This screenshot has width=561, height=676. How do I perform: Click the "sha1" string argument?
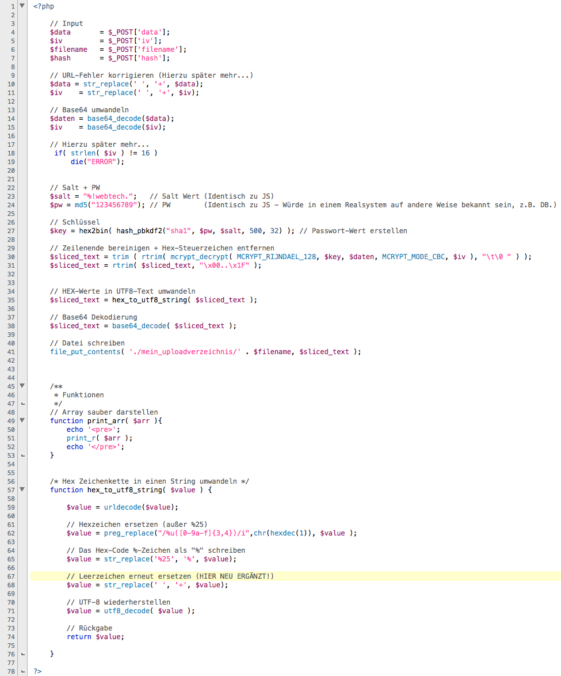[178, 231]
